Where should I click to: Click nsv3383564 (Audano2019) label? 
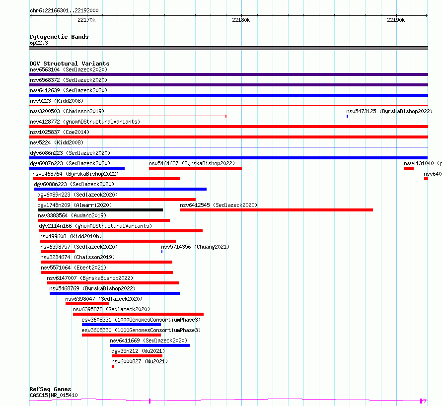pyautogui.click(x=72, y=215)
